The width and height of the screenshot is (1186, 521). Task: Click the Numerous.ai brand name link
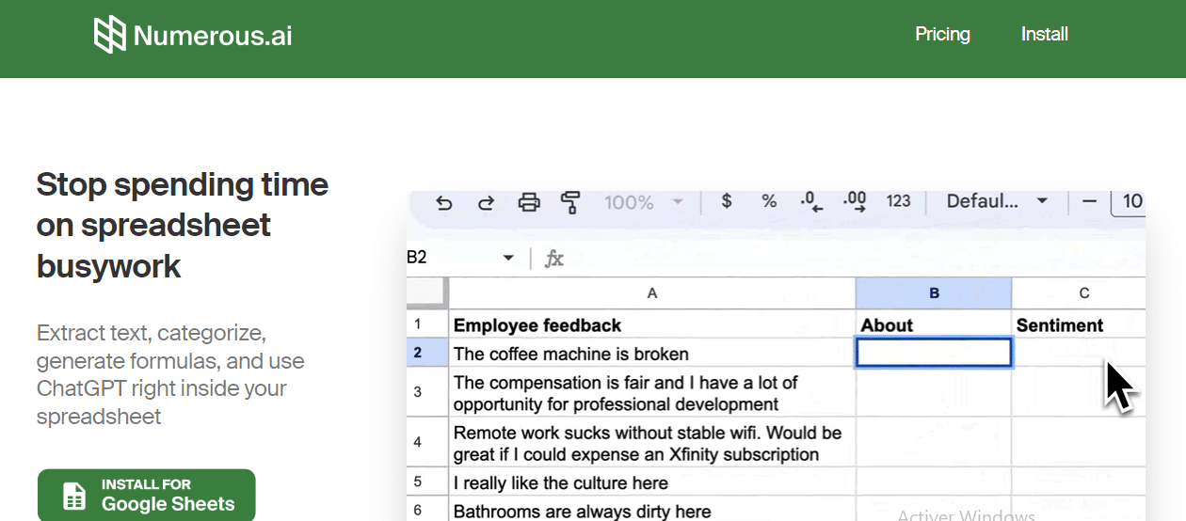point(213,36)
